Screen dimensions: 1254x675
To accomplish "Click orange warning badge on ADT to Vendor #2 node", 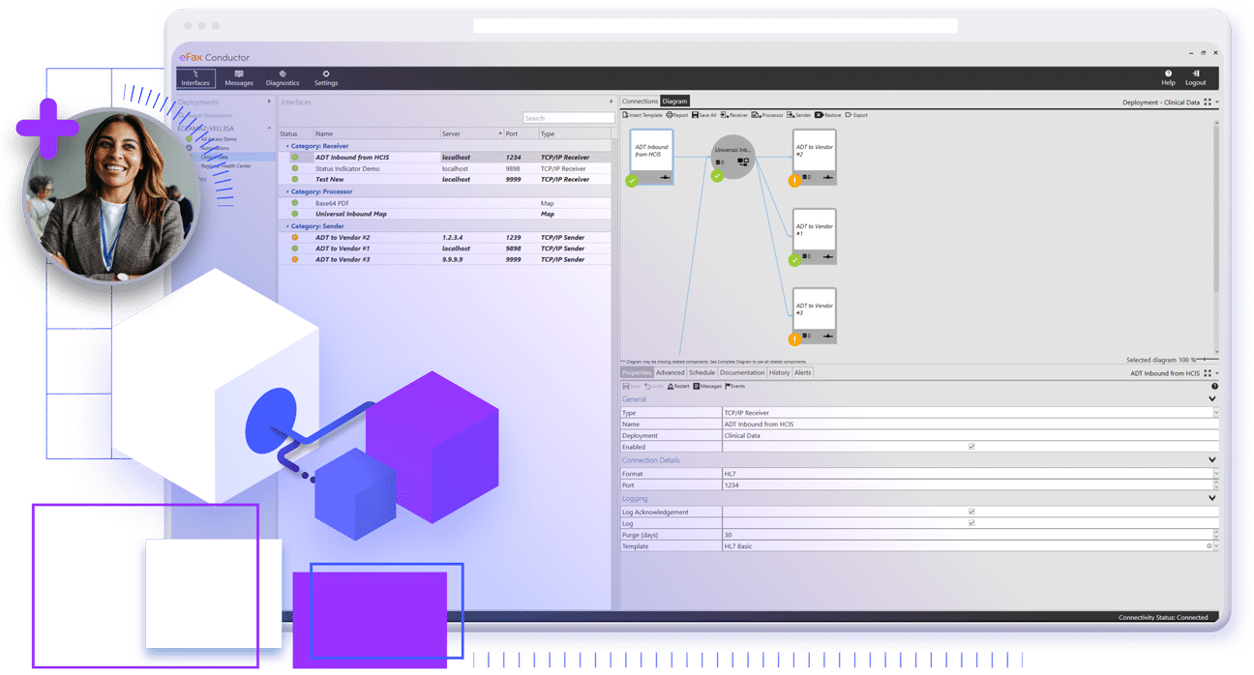I will click(794, 180).
